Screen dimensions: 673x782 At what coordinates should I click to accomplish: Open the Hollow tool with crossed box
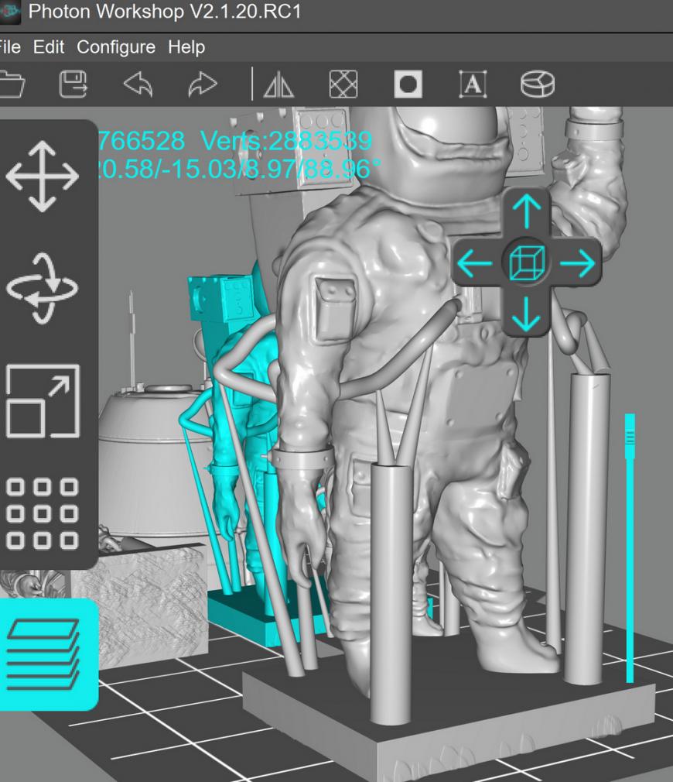point(343,84)
